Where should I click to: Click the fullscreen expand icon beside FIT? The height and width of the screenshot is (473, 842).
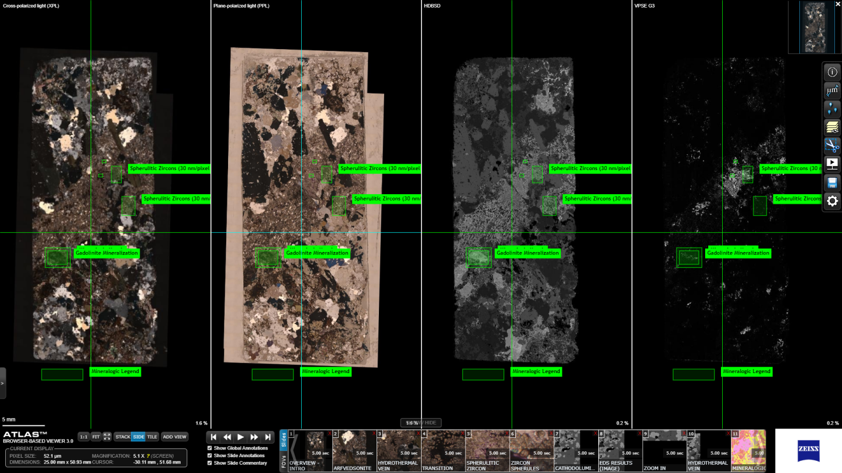tap(106, 436)
